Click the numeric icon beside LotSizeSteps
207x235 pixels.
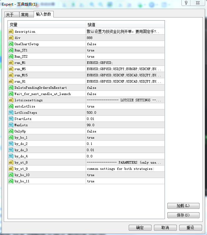coord(11,113)
